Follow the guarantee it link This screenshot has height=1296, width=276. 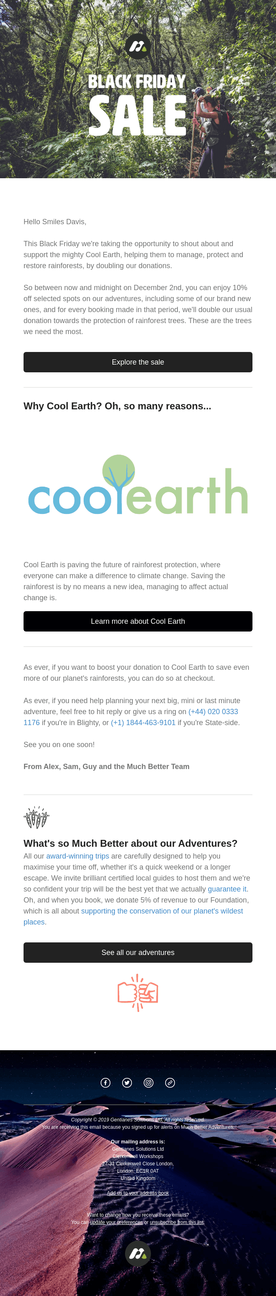click(227, 889)
